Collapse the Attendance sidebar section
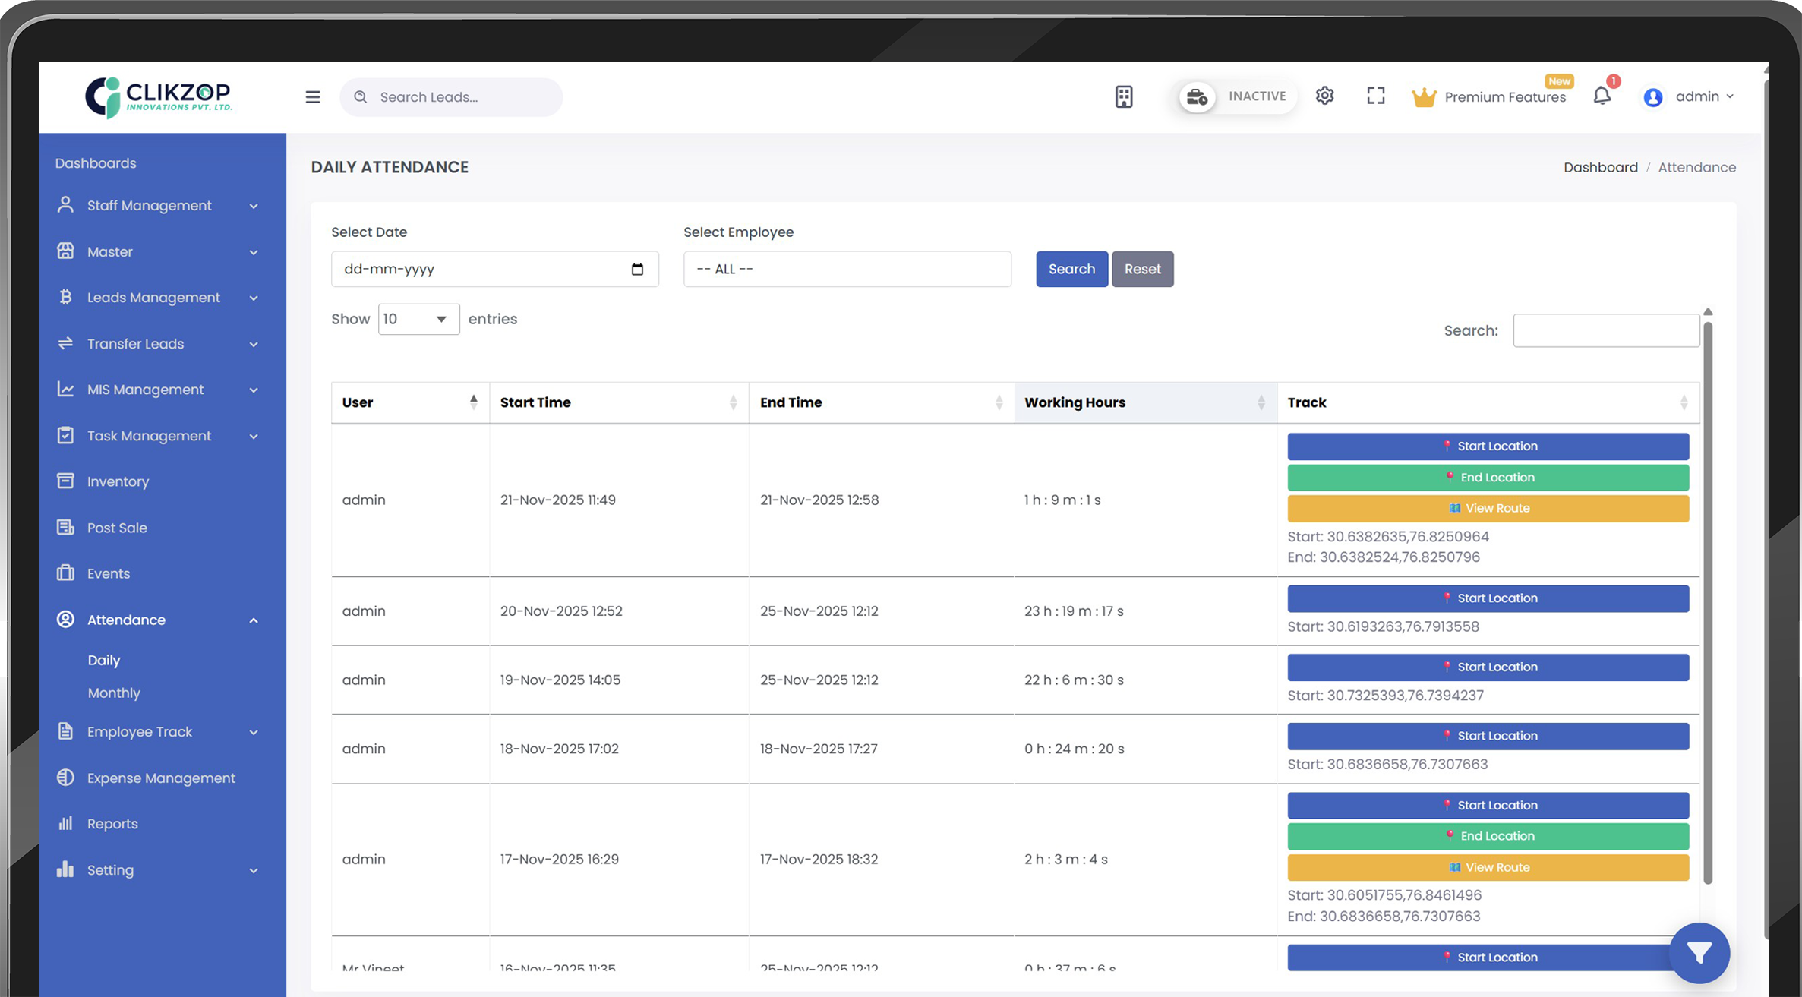Screen dimensions: 1802x997 254,620
